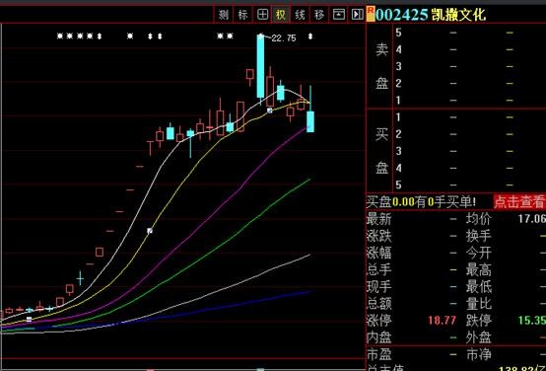
Task: Click the 量比 volume ratio label
Action: click(x=479, y=304)
